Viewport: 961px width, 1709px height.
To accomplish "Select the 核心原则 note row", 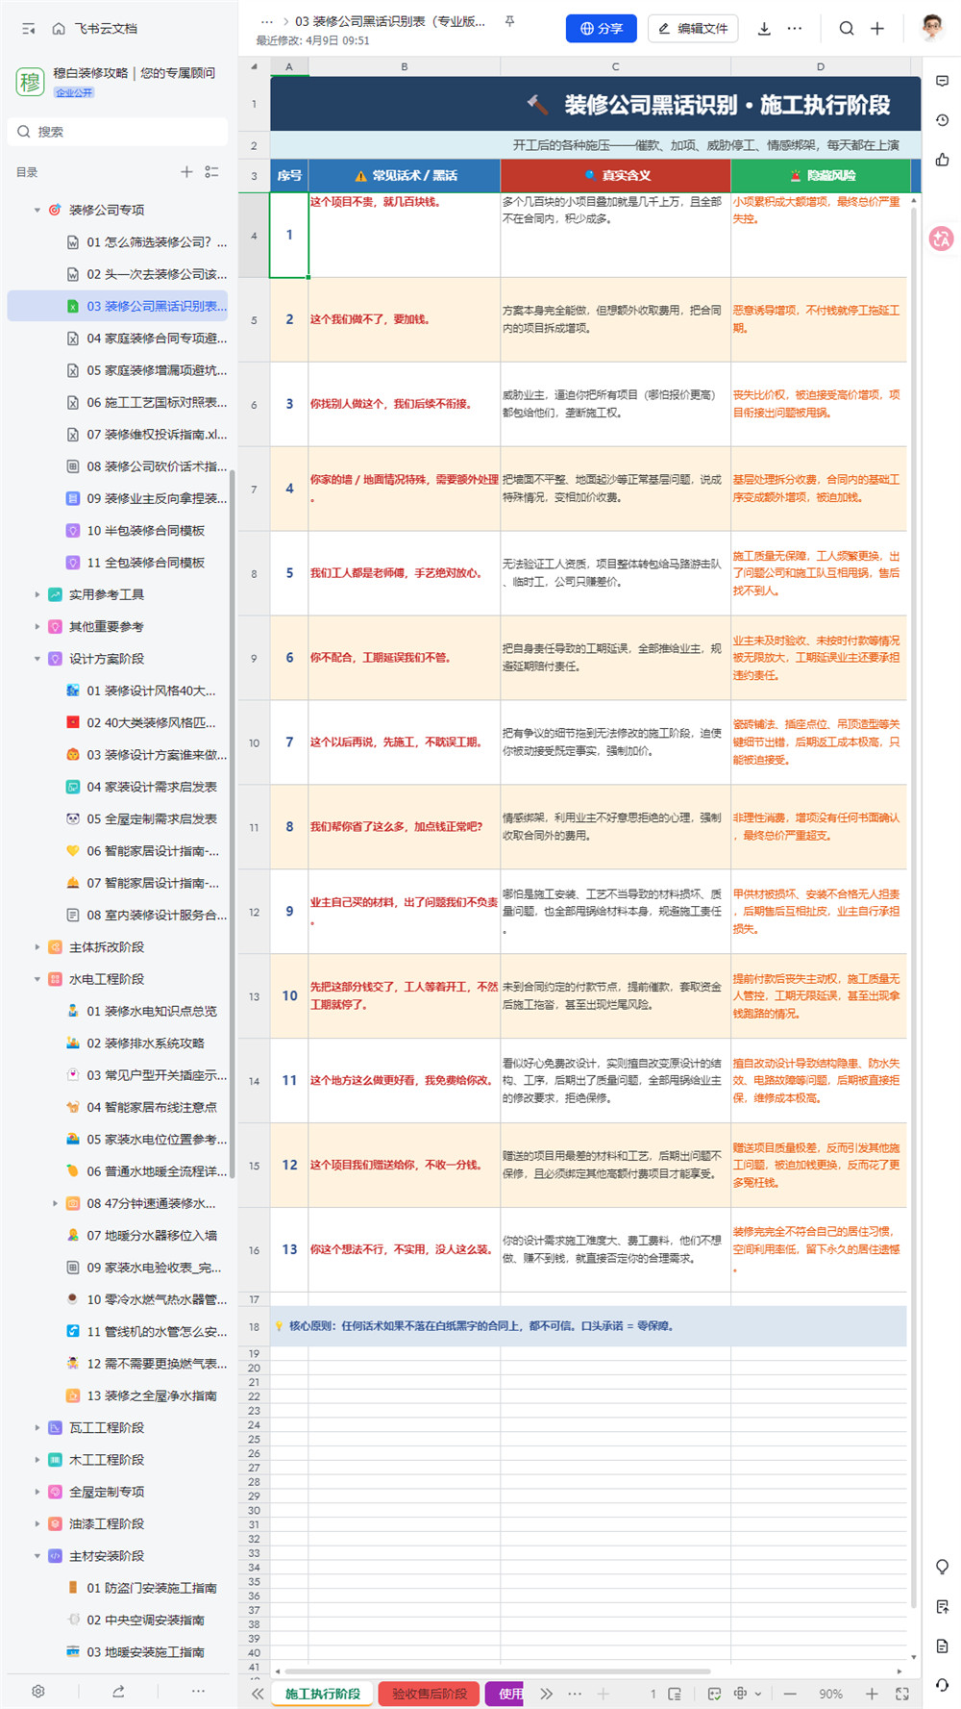I will [x=589, y=1326].
